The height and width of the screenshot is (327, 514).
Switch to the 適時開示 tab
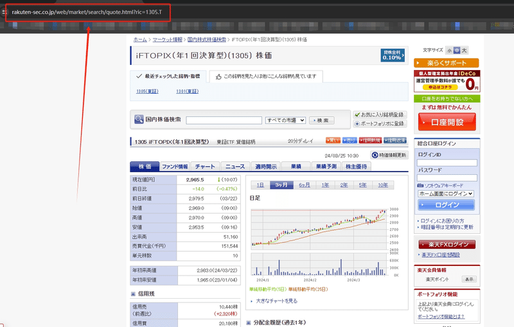click(265, 166)
